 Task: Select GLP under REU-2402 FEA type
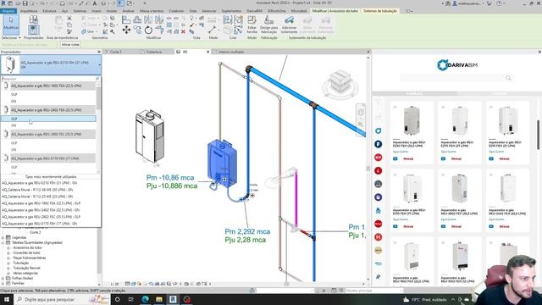click(49, 119)
